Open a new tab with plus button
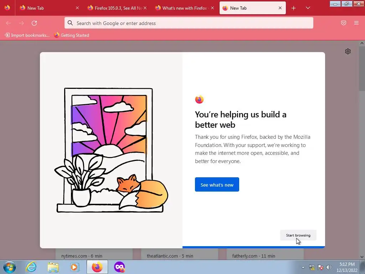The image size is (365, 274). point(294,8)
